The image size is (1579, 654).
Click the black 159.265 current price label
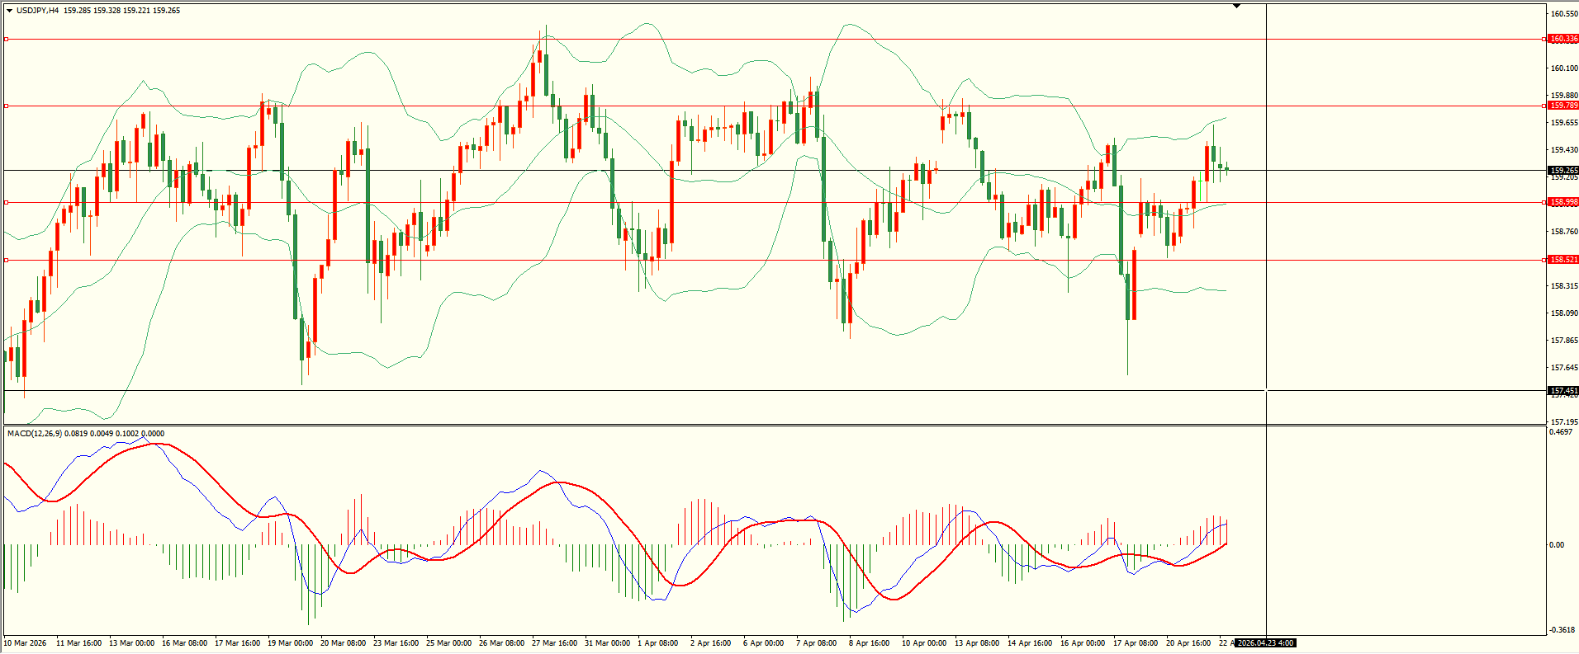(1562, 171)
